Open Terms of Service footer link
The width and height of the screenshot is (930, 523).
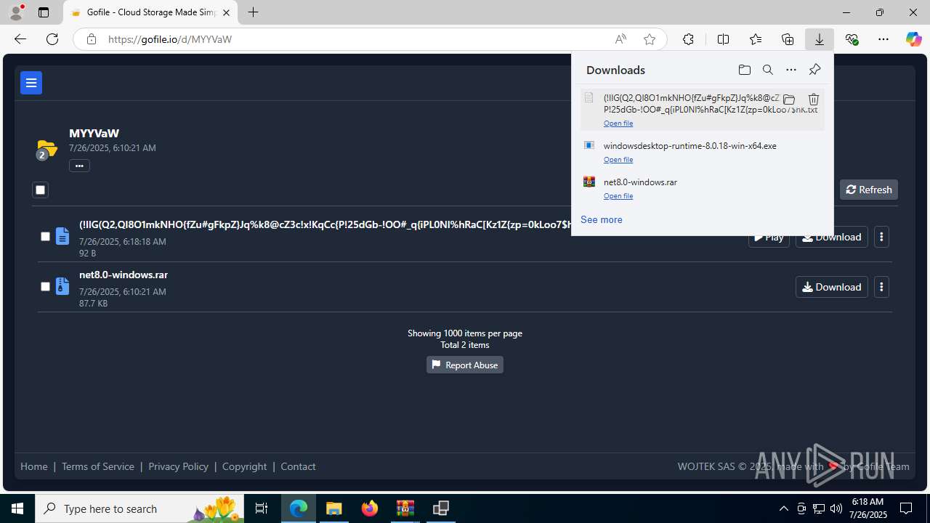(x=98, y=466)
